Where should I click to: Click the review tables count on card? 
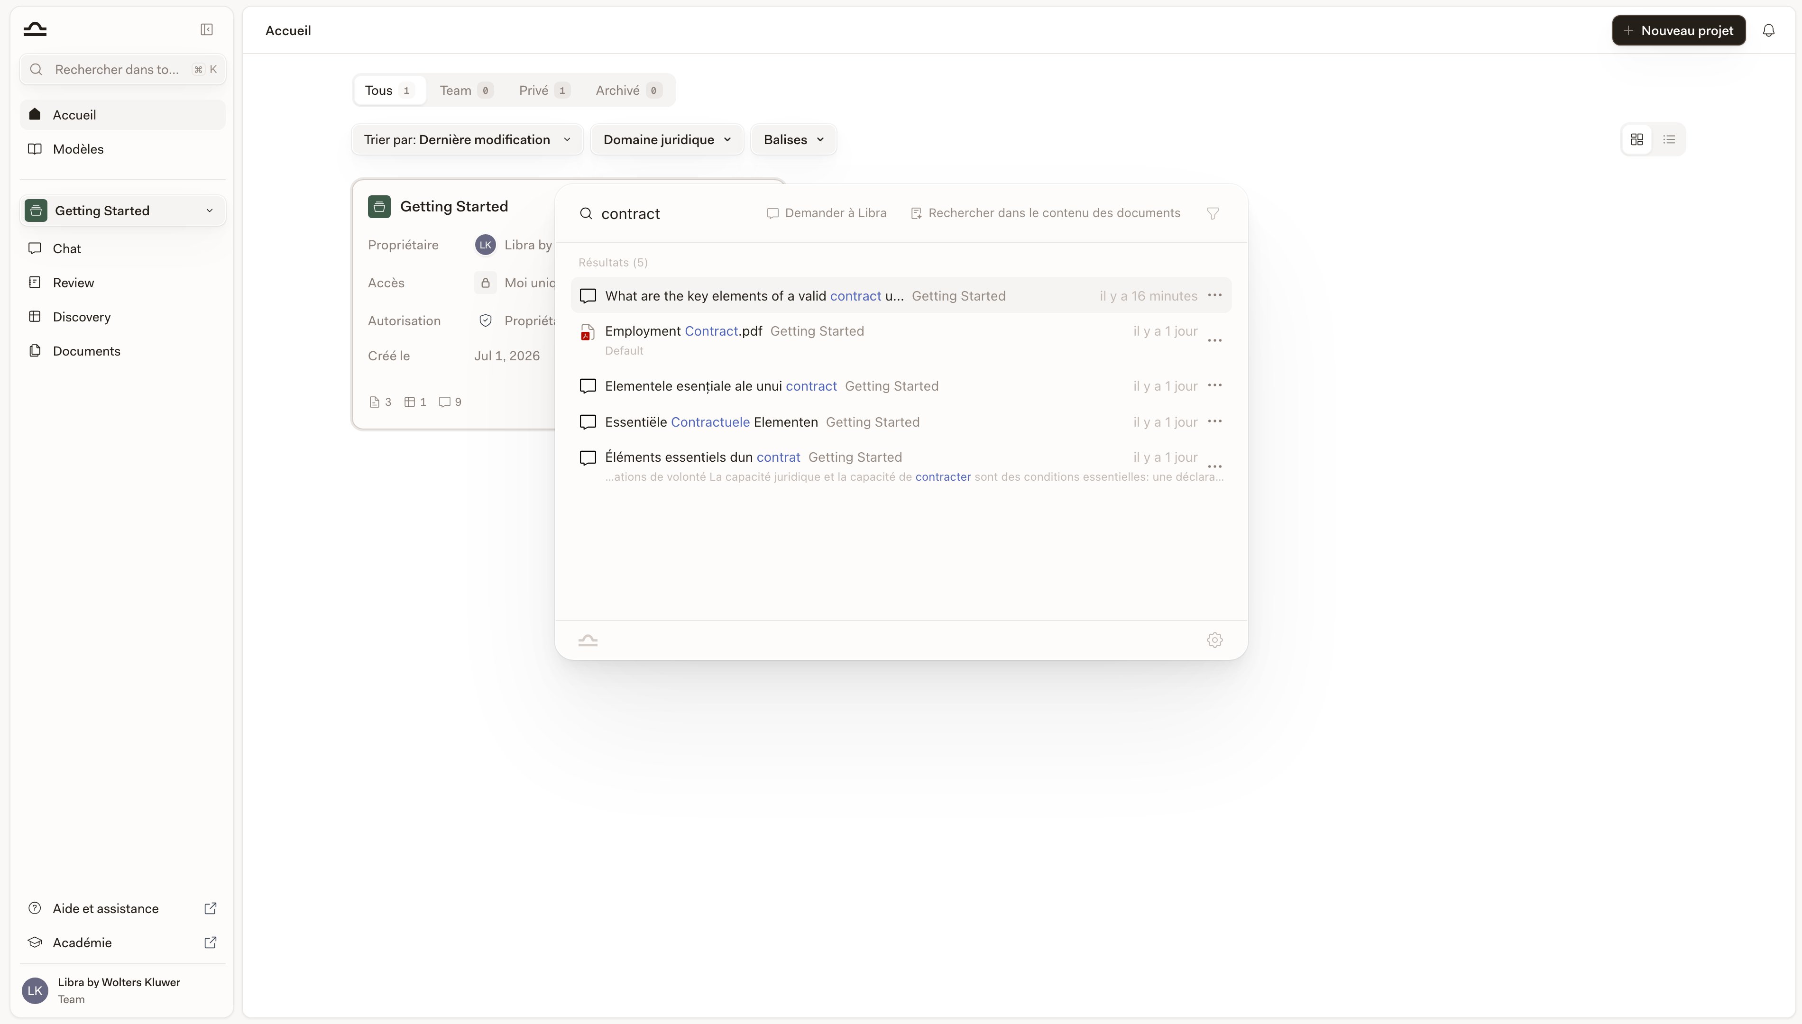[416, 402]
